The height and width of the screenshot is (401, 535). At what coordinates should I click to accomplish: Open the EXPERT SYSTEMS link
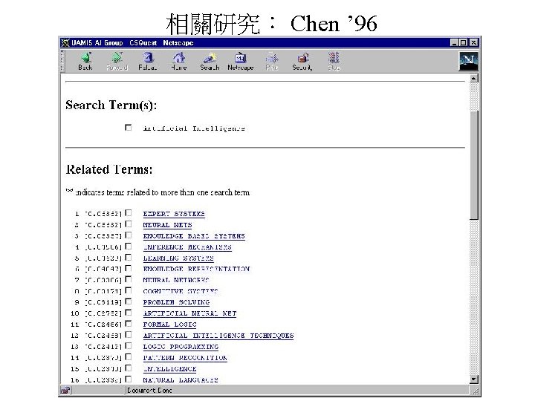(x=174, y=214)
